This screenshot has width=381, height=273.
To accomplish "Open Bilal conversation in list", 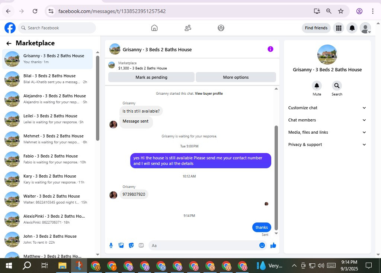I will (x=47, y=79).
